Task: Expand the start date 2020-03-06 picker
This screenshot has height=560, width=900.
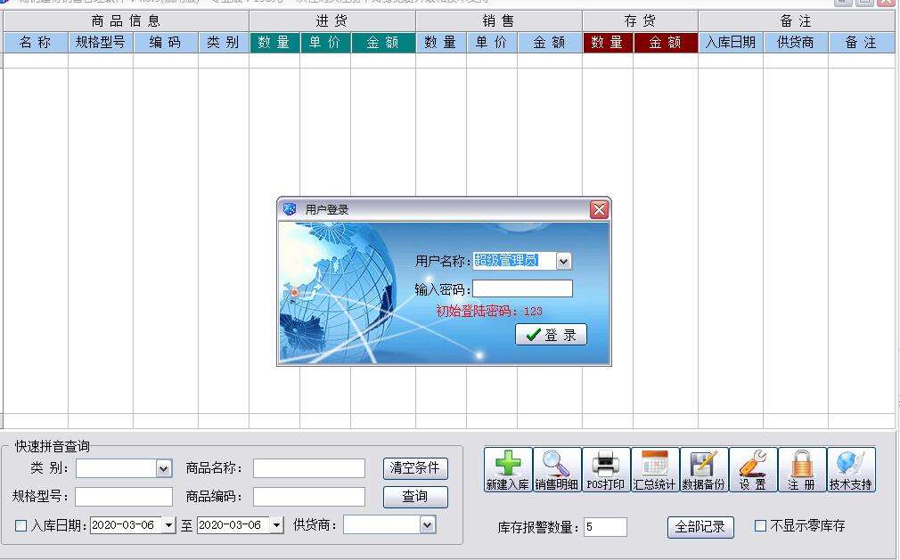Action: (x=168, y=525)
